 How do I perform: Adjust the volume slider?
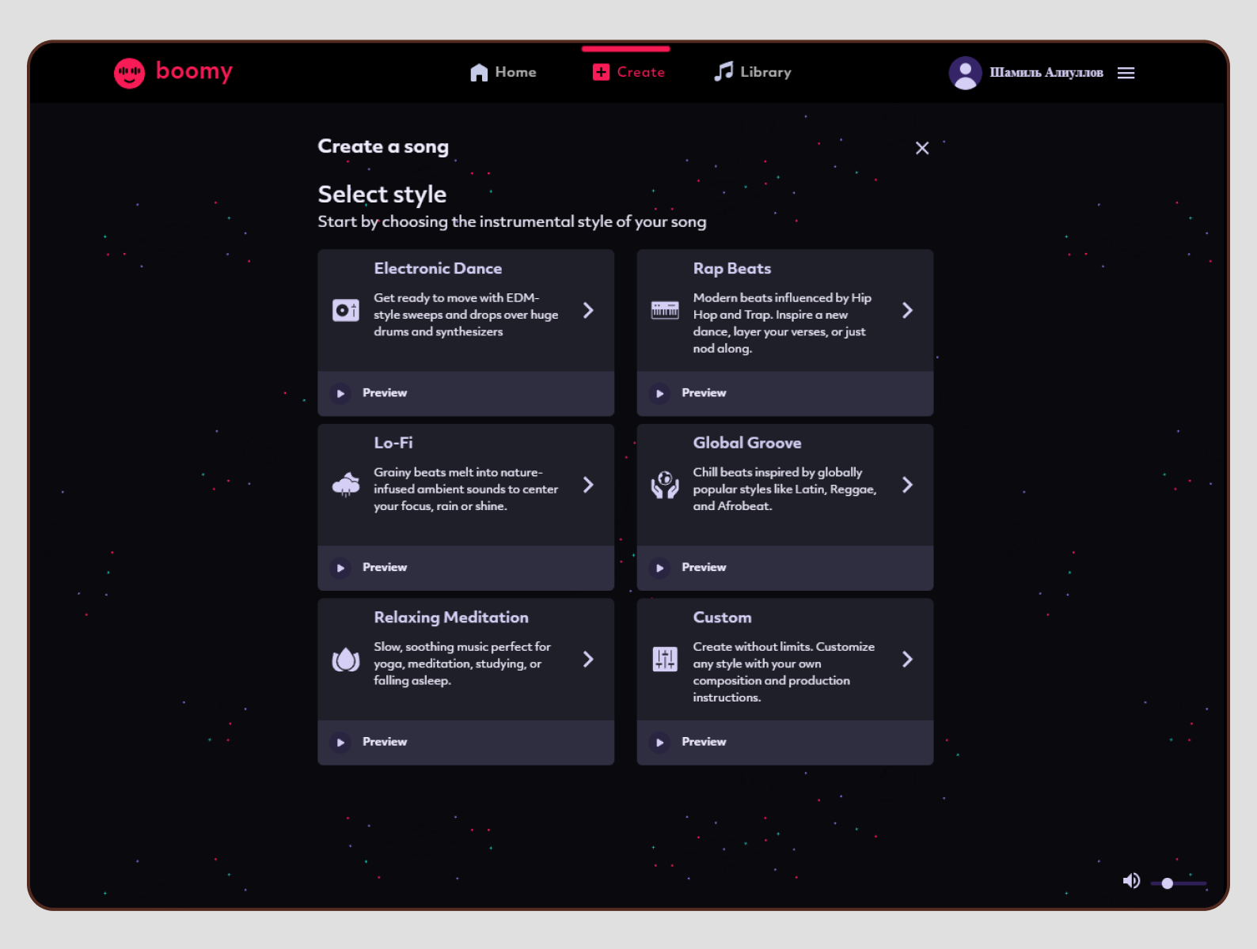coord(1179,883)
